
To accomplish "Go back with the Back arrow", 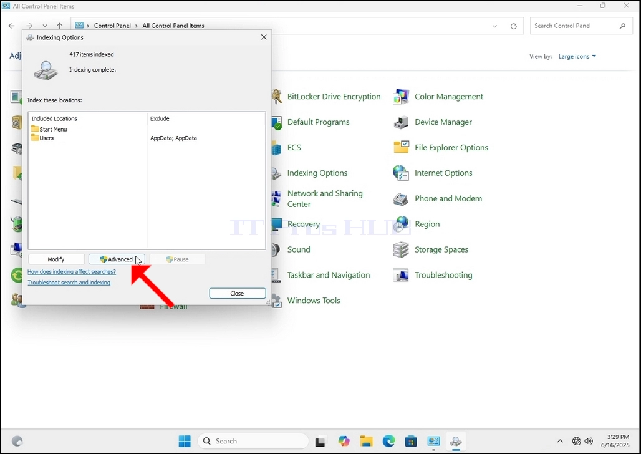I will pos(11,26).
